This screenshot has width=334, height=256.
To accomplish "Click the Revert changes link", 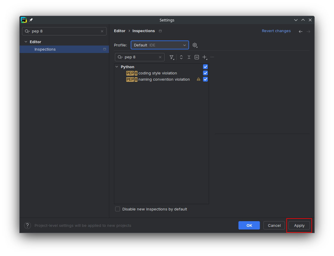I will coord(276,31).
